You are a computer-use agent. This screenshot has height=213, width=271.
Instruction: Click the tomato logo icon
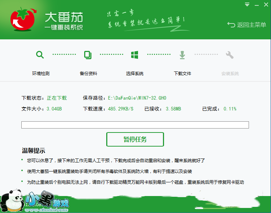23,19
